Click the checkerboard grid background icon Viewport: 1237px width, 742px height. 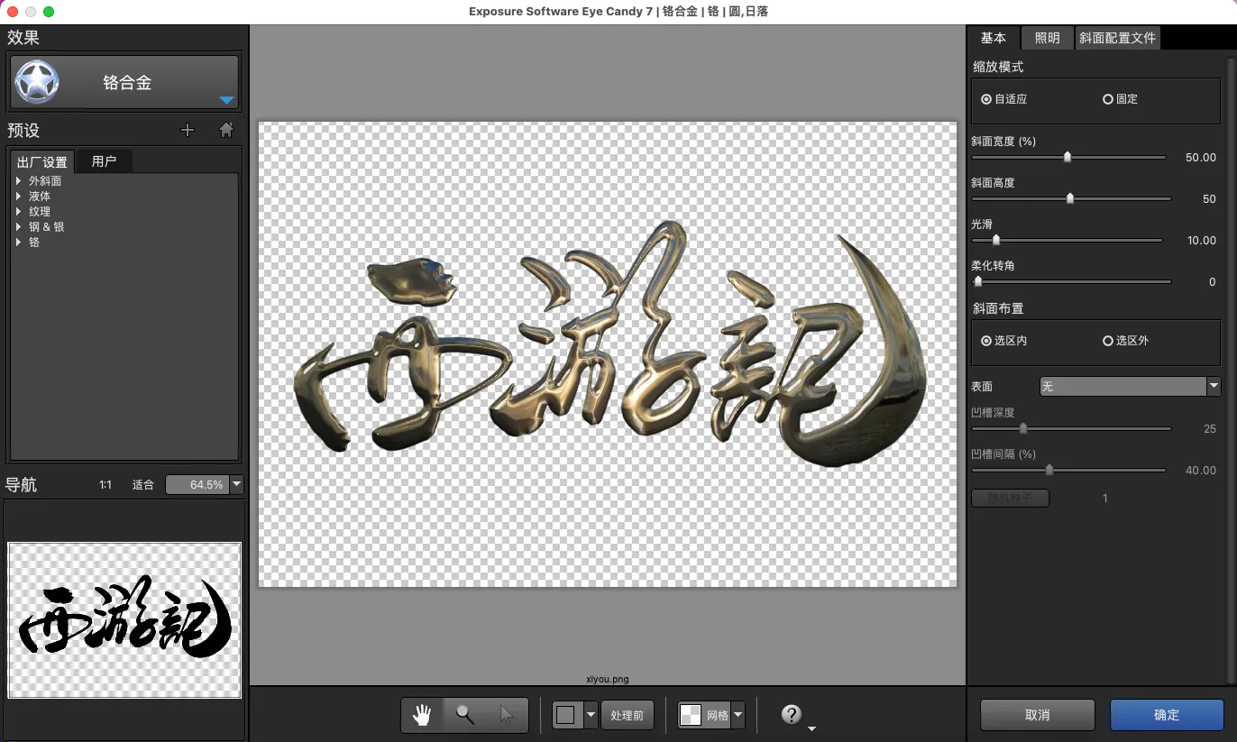(x=690, y=715)
